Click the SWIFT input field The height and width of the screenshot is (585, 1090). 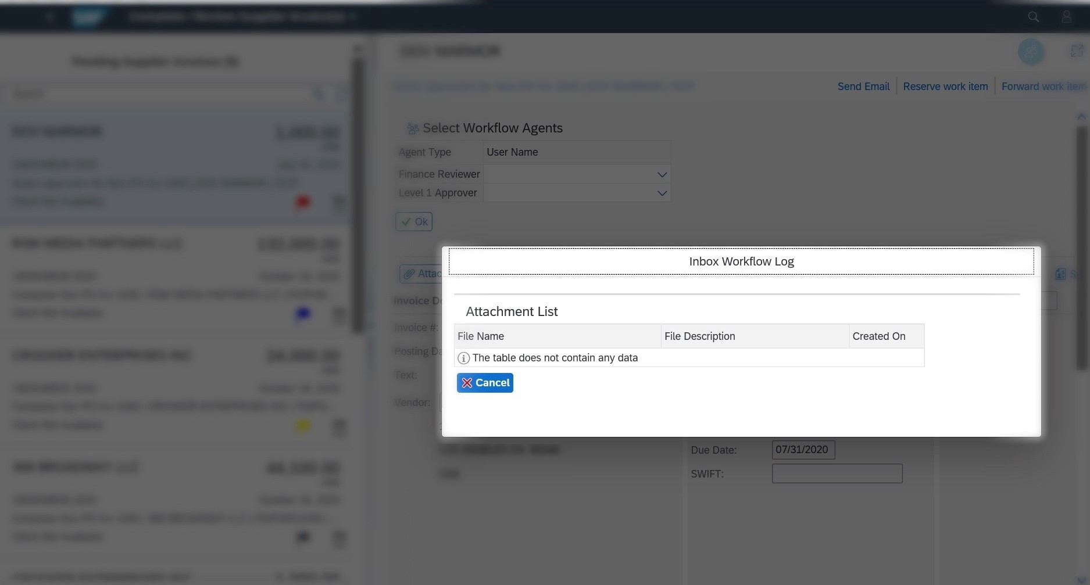[x=837, y=473]
